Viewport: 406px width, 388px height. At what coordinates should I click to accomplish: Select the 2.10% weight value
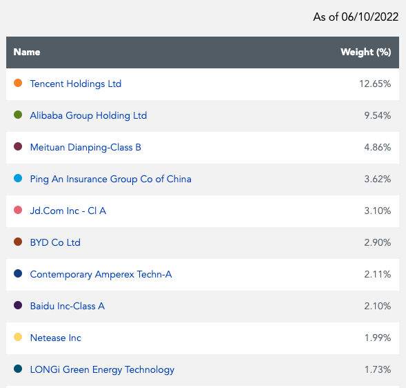tap(378, 306)
